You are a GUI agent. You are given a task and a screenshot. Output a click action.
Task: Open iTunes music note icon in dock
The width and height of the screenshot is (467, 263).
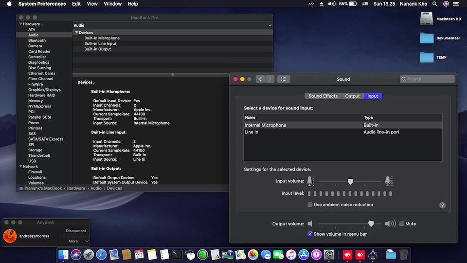[291, 255]
